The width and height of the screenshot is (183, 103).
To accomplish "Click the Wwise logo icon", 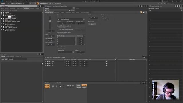I will [2, 1].
